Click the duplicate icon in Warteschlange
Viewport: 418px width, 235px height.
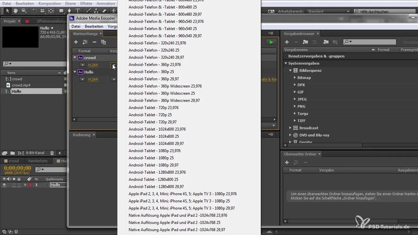(104, 42)
